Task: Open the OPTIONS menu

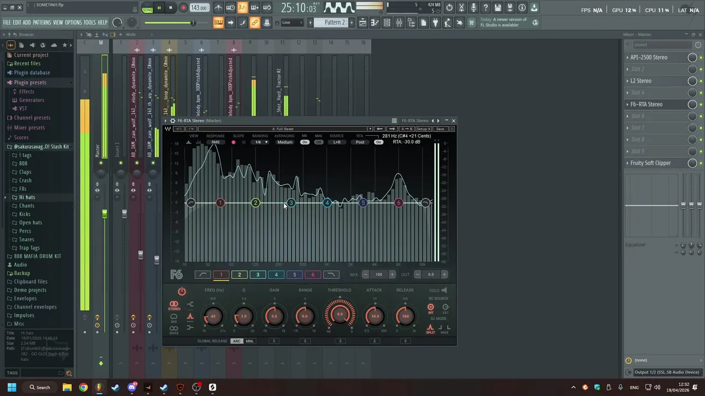Action: click(73, 23)
